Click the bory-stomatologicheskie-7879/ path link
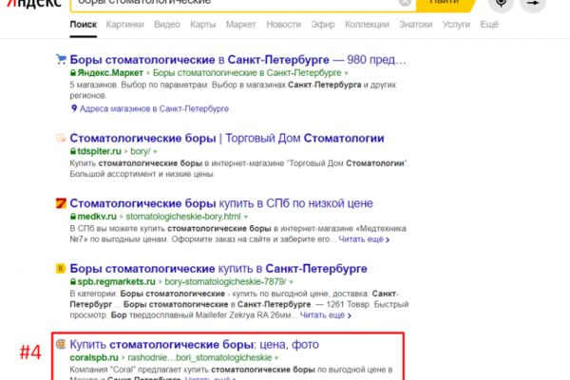570x380 pixels. pyautogui.click(x=225, y=281)
